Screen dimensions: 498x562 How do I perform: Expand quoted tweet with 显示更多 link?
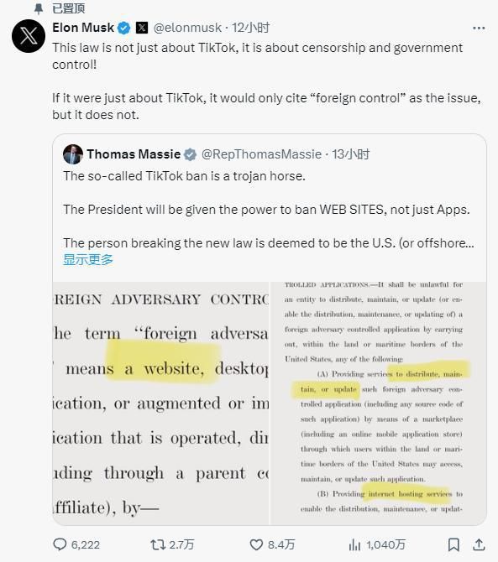(88, 259)
